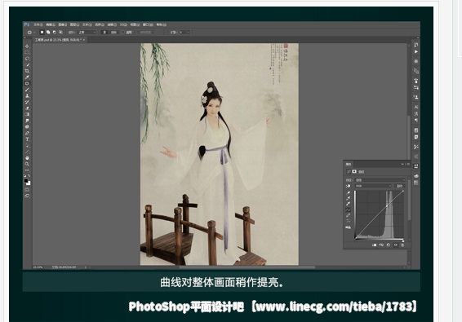
Task: Open the 3D menu in menu bar
Action: pos(123,24)
